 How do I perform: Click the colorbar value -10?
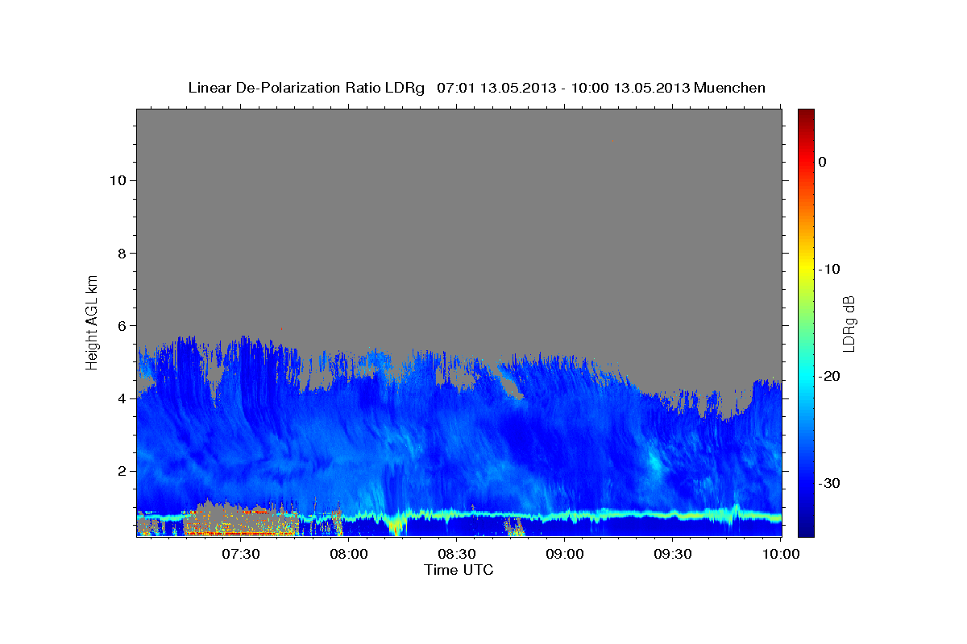click(x=830, y=269)
